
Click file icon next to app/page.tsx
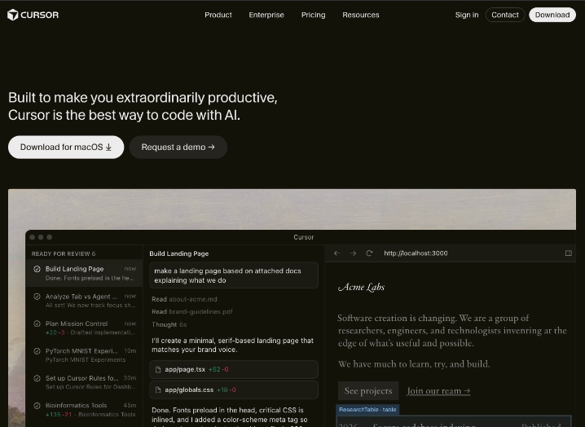click(x=158, y=369)
